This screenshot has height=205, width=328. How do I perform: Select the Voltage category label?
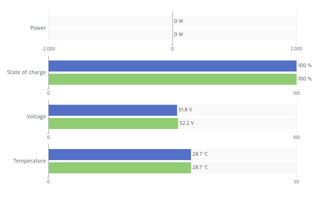pyautogui.click(x=36, y=117)
